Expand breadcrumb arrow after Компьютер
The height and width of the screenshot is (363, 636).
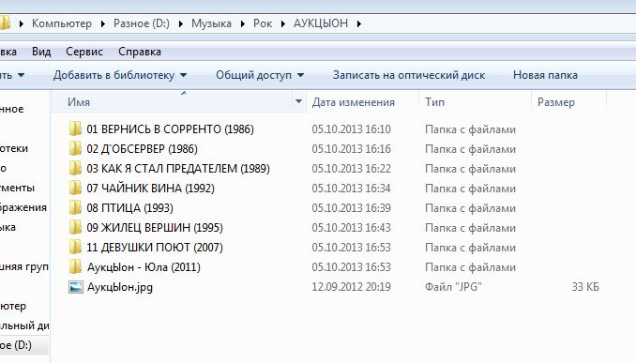point(102,24)
